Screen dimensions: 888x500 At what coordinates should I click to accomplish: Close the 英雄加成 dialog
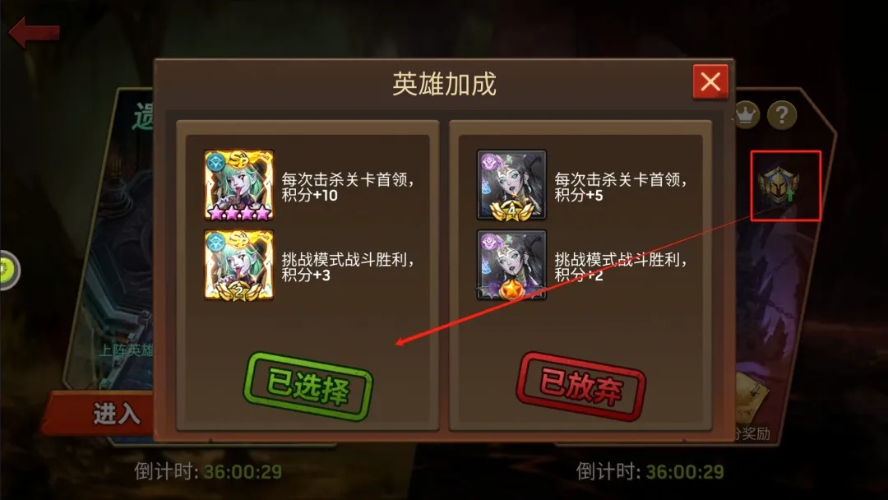(710, 82)
